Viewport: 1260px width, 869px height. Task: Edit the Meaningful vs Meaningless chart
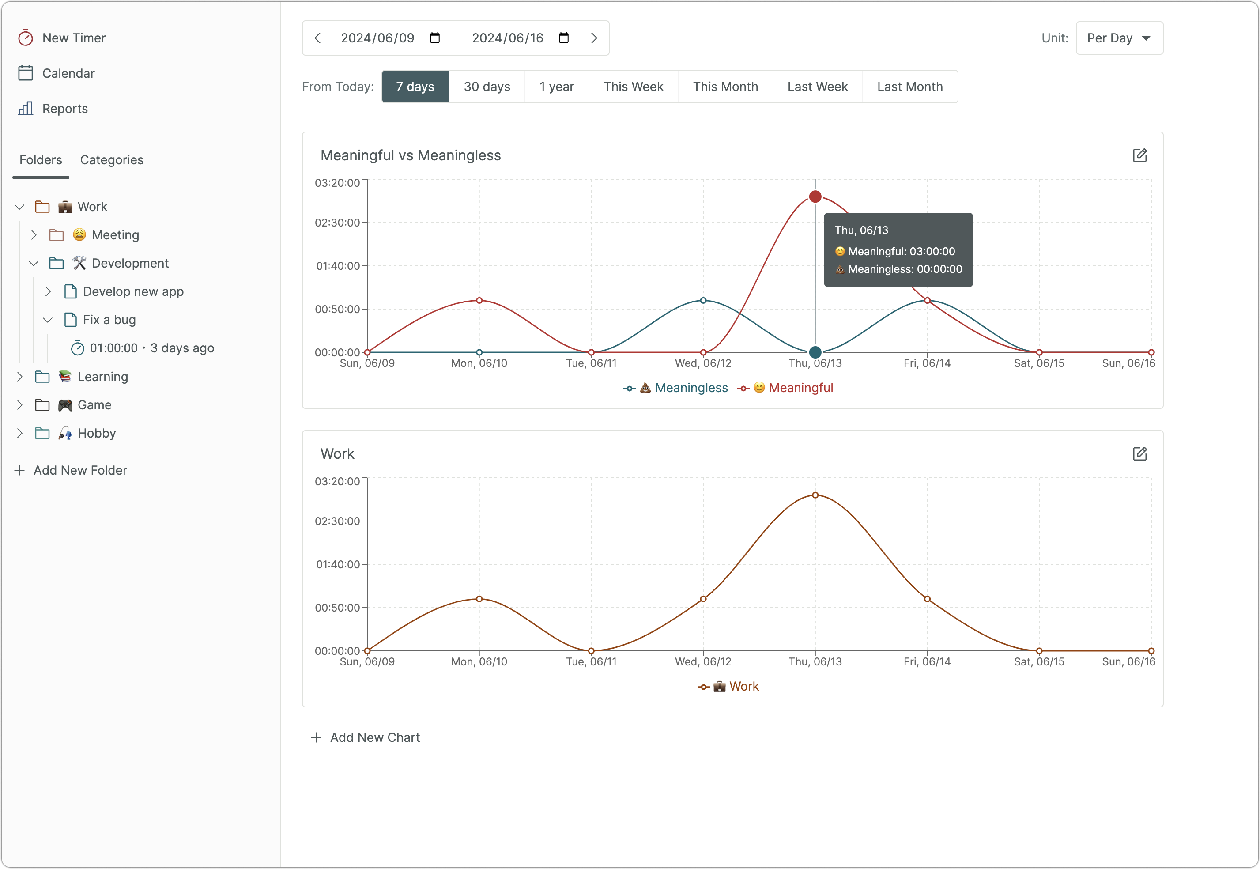point(1140,155)
